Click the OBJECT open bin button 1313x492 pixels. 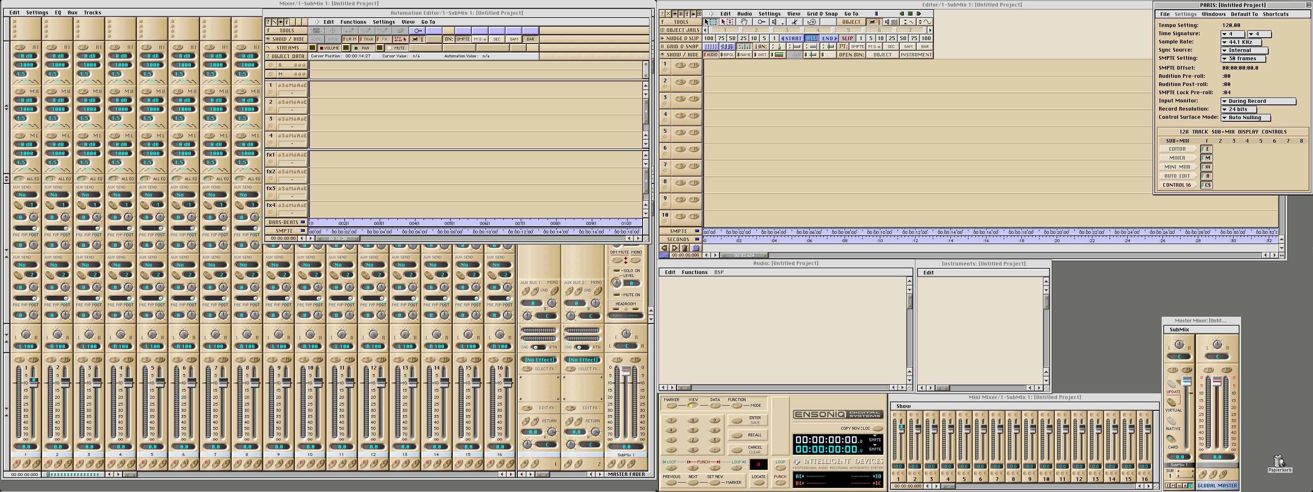pos(883,54)
